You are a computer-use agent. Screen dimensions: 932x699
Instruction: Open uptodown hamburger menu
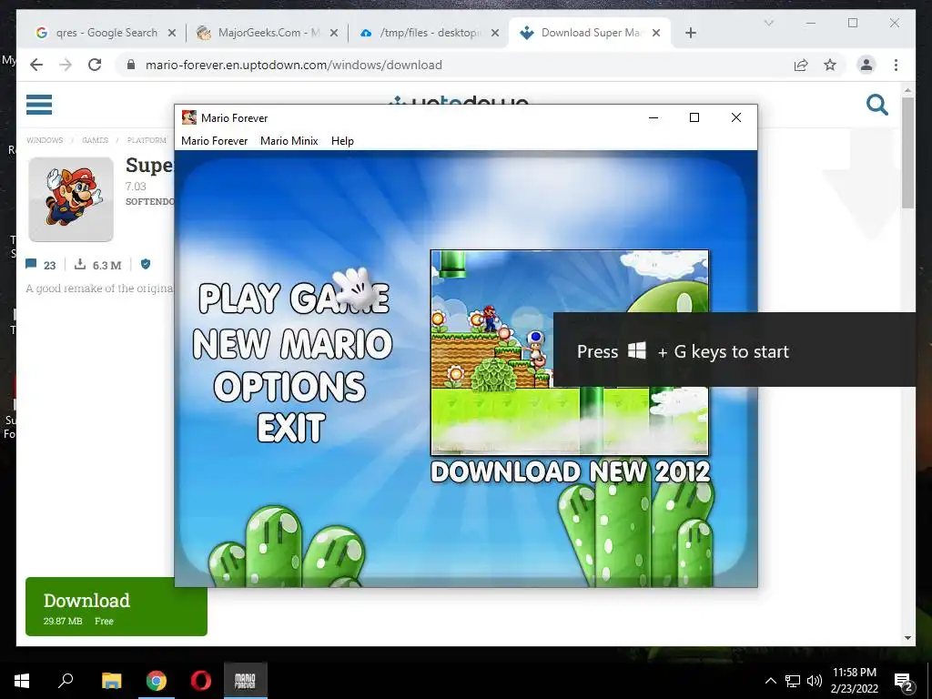(39, 104)
